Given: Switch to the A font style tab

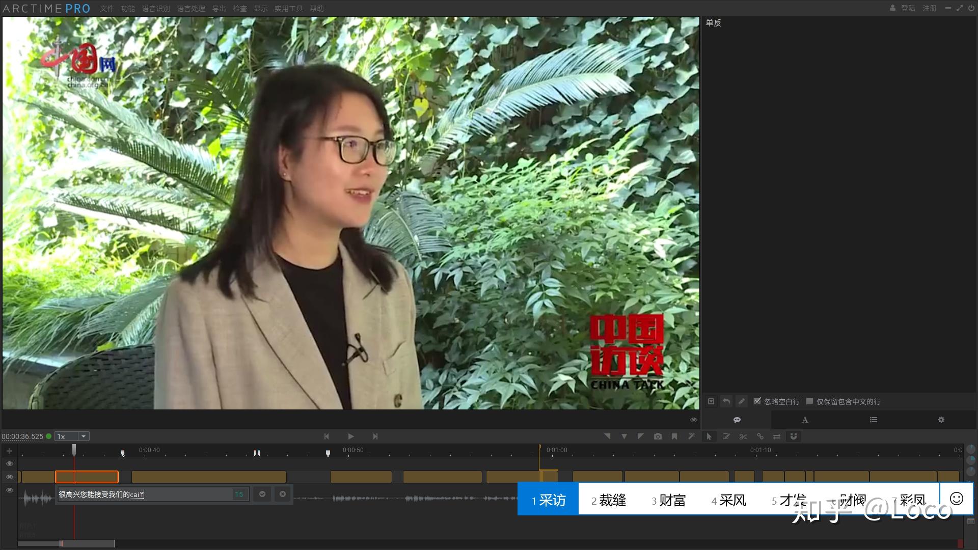Looking at the screenshot, I should (x=805, y=420).
